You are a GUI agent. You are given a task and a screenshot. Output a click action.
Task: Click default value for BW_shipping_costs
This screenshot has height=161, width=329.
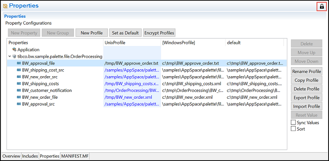pyautogui.click(x=254, y=84)
